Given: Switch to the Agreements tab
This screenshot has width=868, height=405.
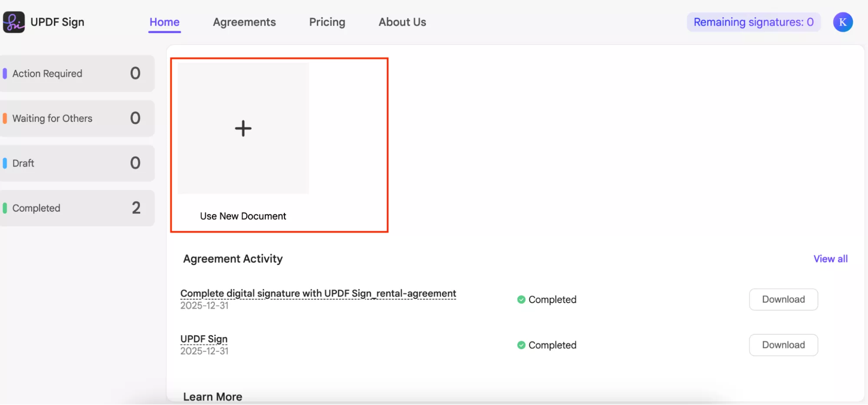Looking at the screenshot, I should [244, 22].
